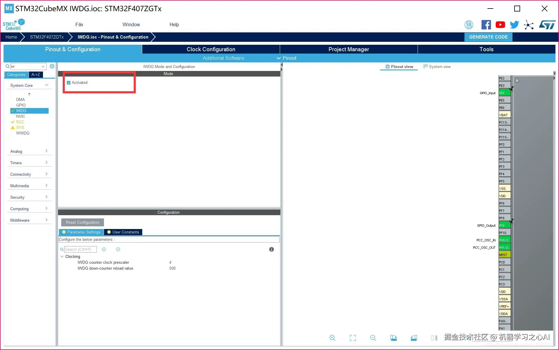
Task: Open the Pinout dropdown menu
Action: coord(287,58)
